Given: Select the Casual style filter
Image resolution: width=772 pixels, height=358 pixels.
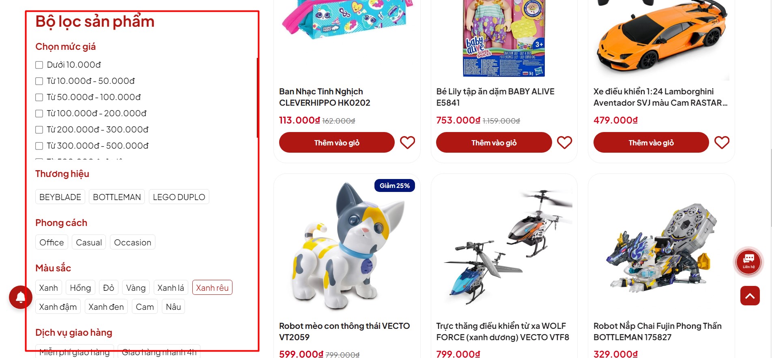Looking at the screenshot, I should click(89, 242).
